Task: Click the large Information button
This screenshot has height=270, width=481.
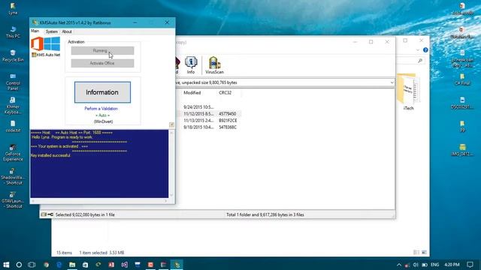Action: [x=102, y=92]
